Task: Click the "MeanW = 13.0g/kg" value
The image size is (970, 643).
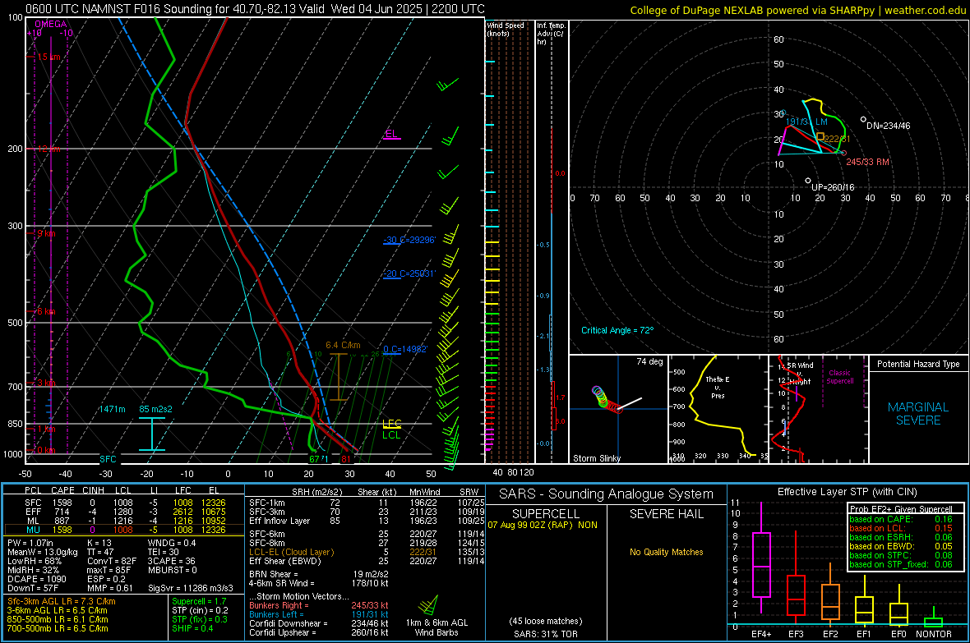Action: [x=42, y=552]
